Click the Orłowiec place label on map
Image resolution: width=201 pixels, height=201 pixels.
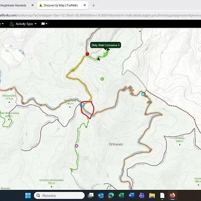point(116,144)
